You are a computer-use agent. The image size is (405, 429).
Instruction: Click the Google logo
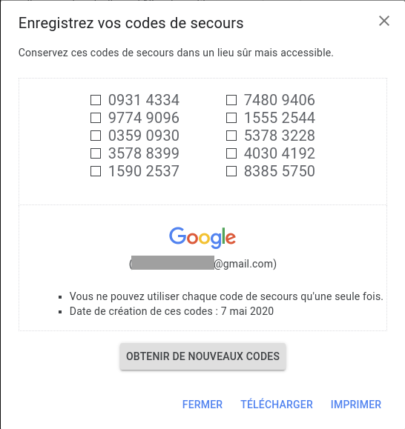pyautogui.click(x=202, y=238)
